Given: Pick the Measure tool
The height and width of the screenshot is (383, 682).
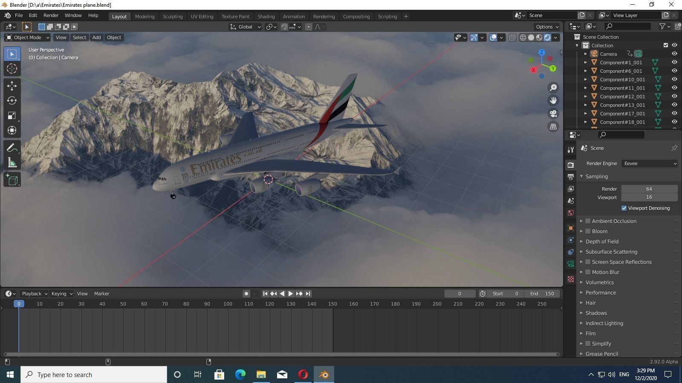Looking at the screenshot, I should point(12,163).
